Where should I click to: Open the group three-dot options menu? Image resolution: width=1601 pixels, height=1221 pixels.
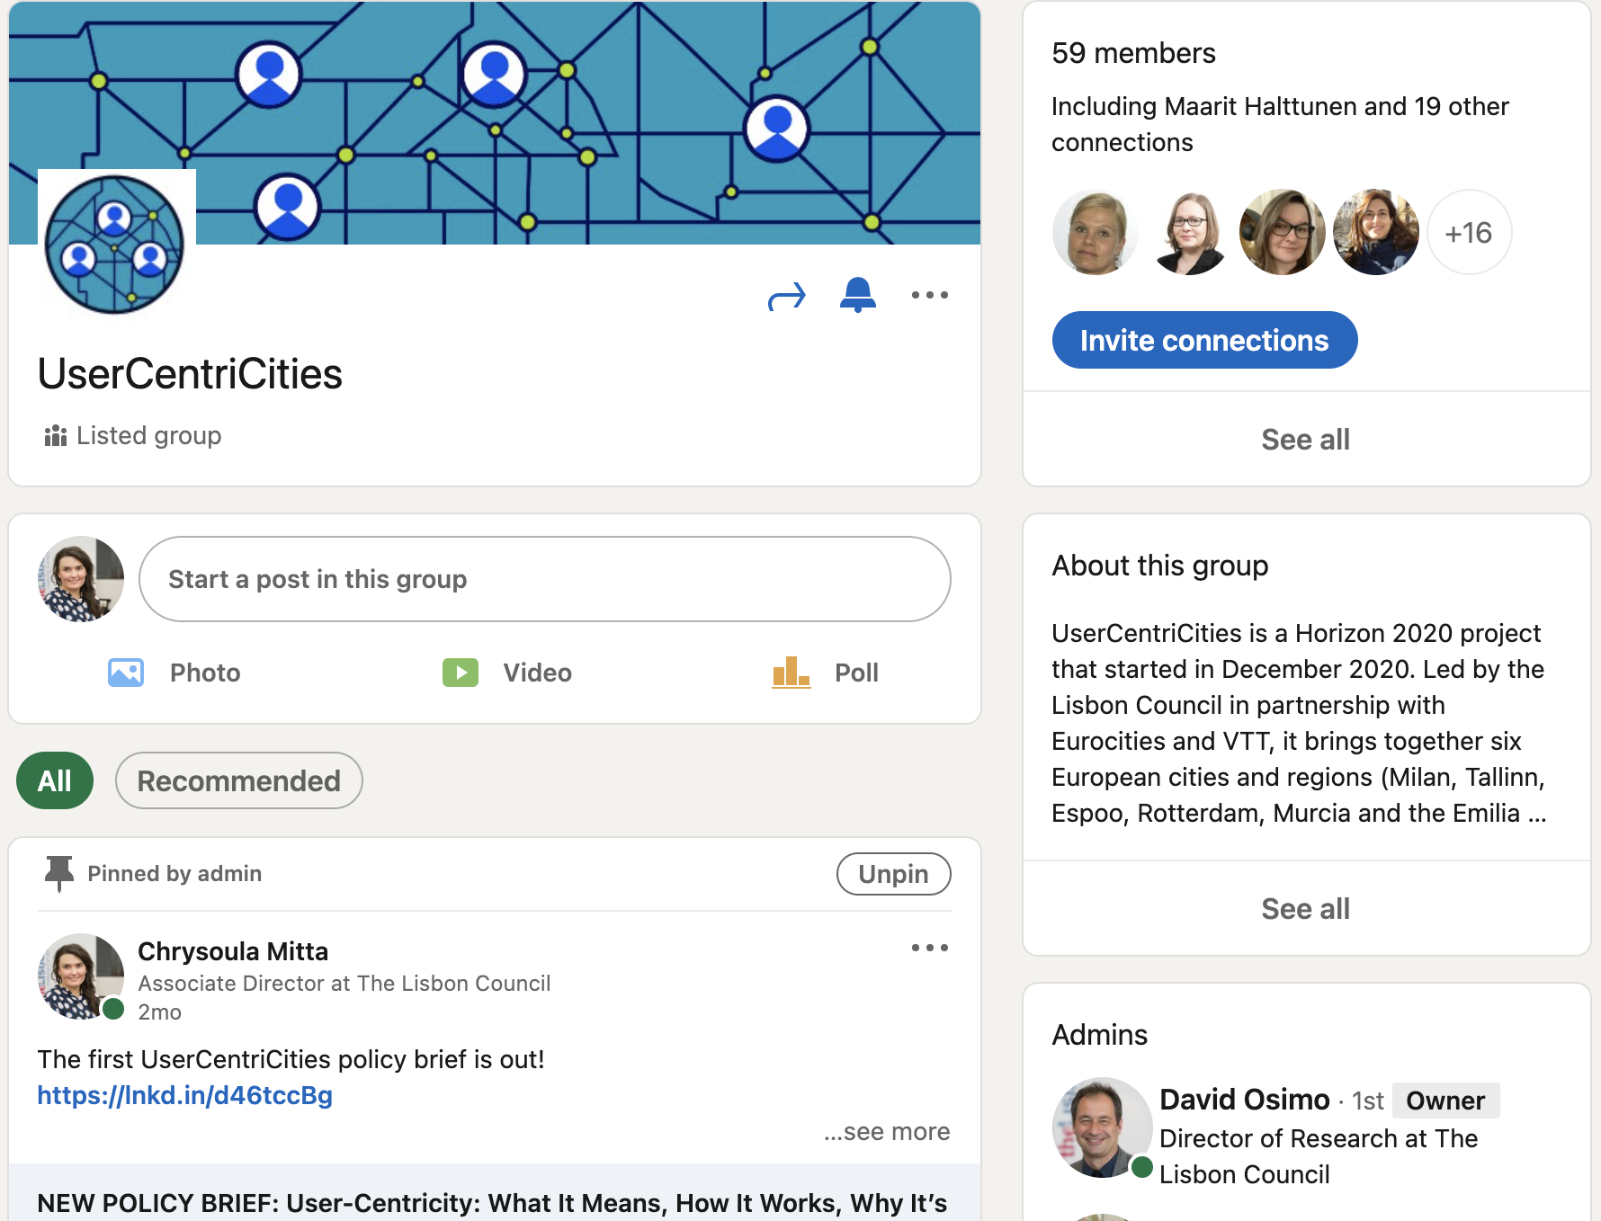click(x=929, y=295)
